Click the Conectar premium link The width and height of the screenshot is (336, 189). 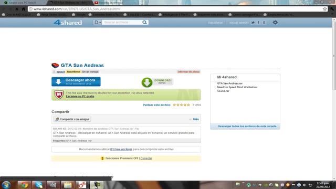pyautogui.click(x=146, y=159)
